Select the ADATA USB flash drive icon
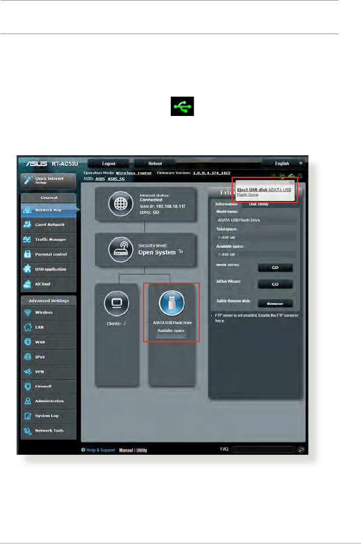 tap(172, 303)
